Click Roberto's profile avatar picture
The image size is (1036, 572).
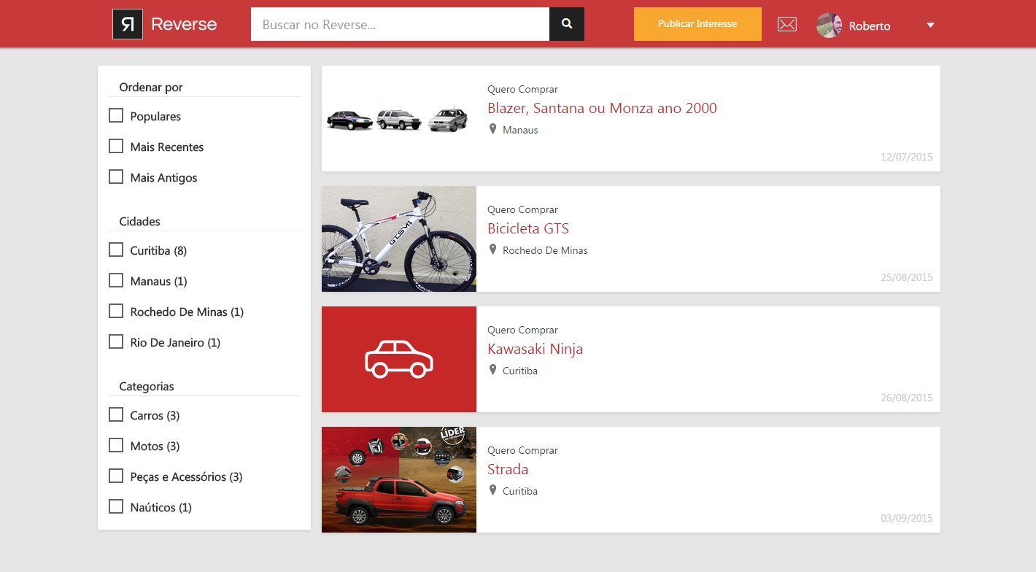(829, 26)
